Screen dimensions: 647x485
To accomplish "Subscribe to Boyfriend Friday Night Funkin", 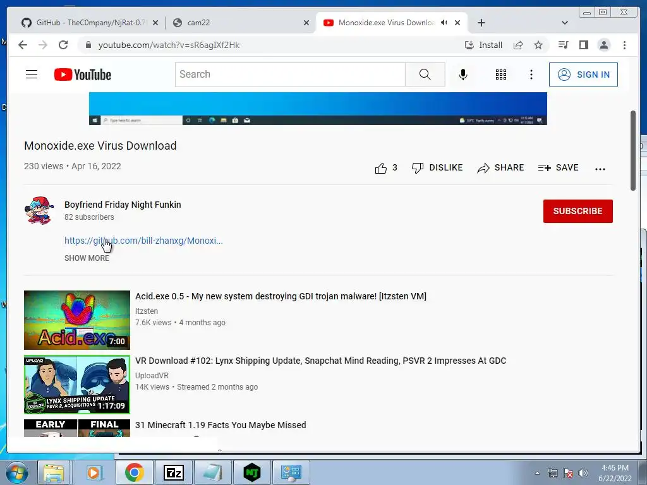I will point(577,211).
